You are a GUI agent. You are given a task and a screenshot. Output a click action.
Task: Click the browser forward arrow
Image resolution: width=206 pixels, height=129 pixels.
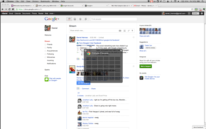[6, 9]
